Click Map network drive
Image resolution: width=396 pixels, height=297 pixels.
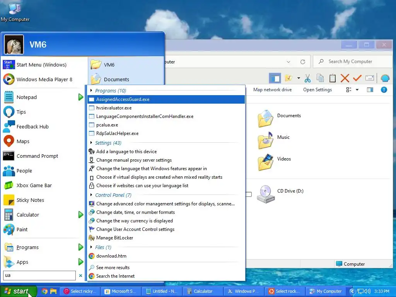[x=272, y=90]
